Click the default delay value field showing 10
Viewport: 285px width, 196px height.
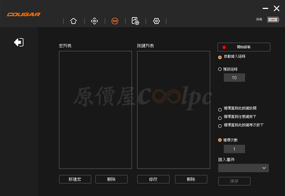pyautogui.click(x=234, y=77)
